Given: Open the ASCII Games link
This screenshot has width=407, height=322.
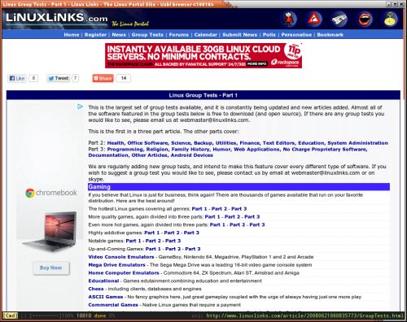Looking at the screenshot, I should [106, 297].
